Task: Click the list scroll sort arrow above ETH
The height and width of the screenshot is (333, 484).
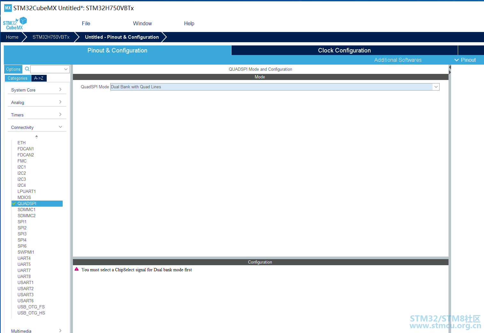Action: pos(36,137)
